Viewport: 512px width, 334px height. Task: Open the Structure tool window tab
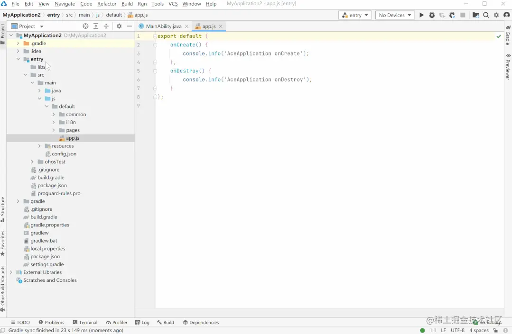(3, 209)
